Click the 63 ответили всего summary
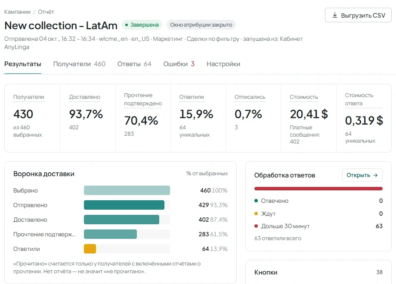Image resolution: width=396 pixels, height=284 pixels. click(278, 238)
